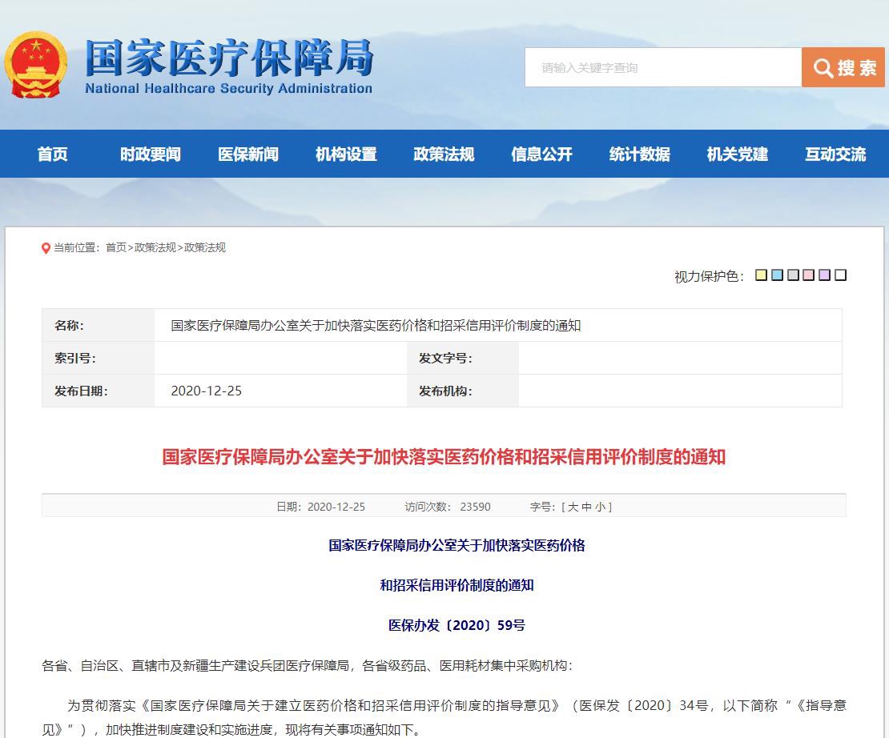Click the paragraph starting with 各省、自治区
Screen dimensions: 889x738
tap(308, 665)
